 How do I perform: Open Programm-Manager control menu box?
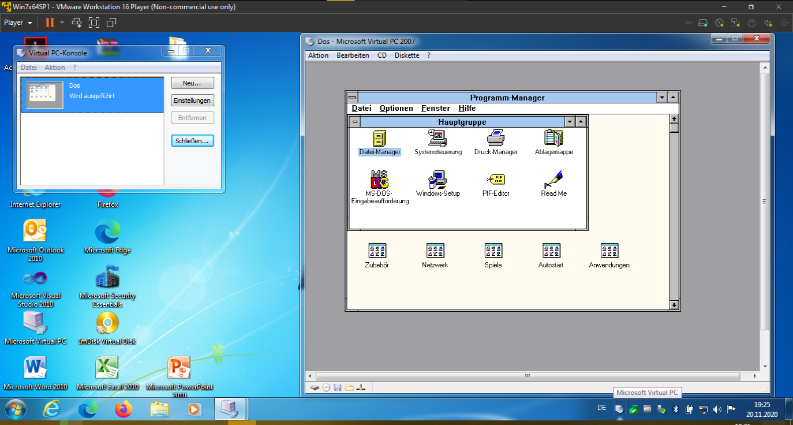(353, 97)
